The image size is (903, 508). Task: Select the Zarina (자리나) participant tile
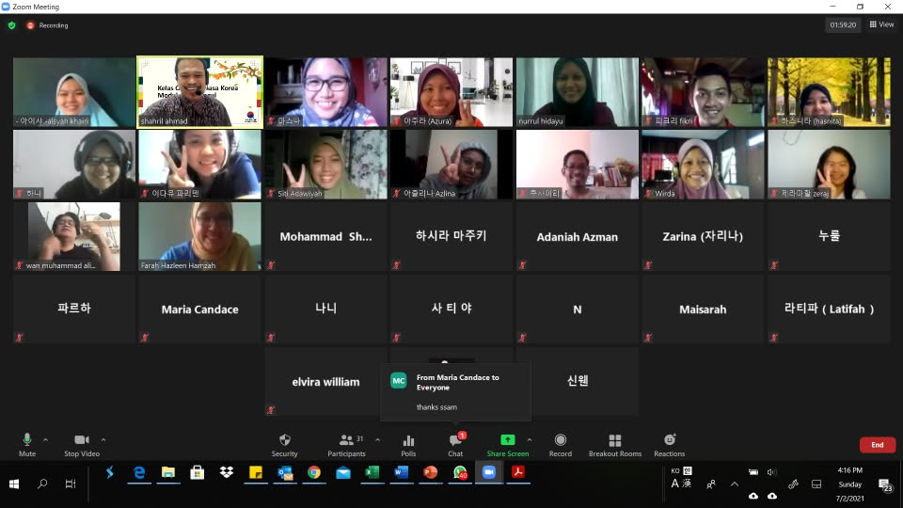704,236
